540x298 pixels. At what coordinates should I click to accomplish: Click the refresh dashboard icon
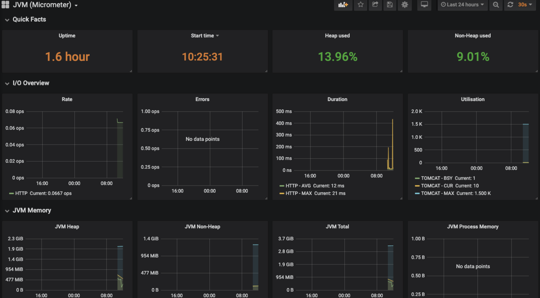click(510, 5)
